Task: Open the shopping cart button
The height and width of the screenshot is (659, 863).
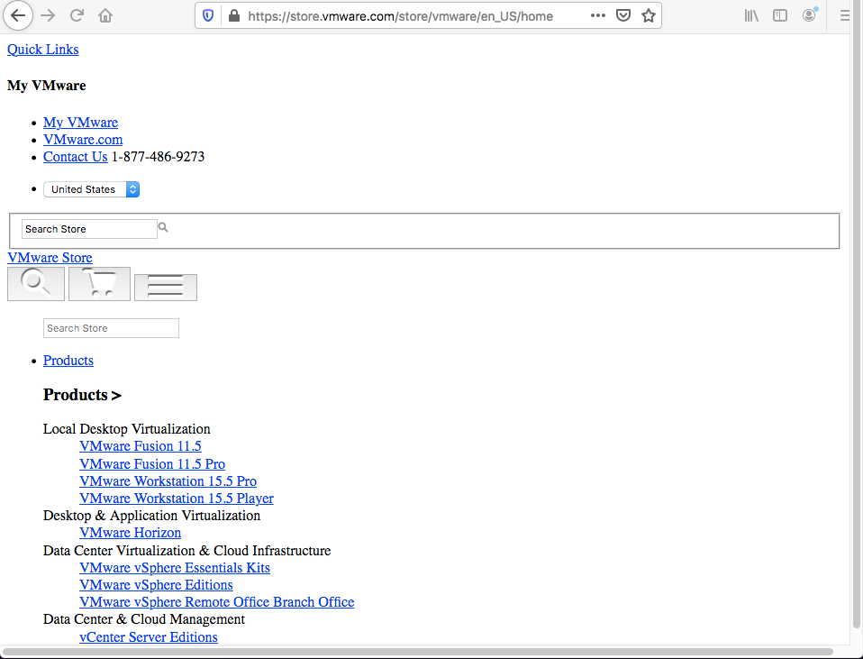Action: (x=100, y=284)
